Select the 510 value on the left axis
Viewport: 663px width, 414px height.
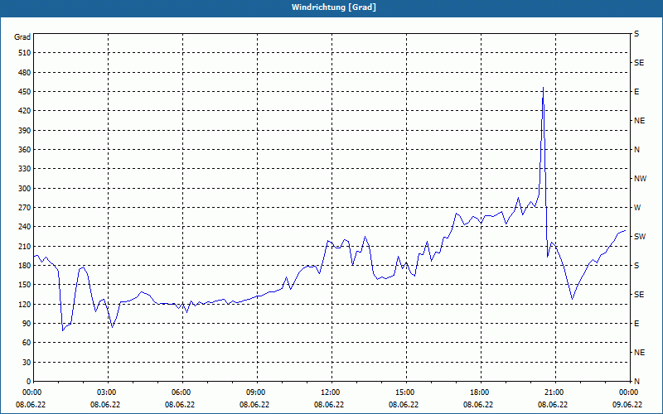pos(25,53)
